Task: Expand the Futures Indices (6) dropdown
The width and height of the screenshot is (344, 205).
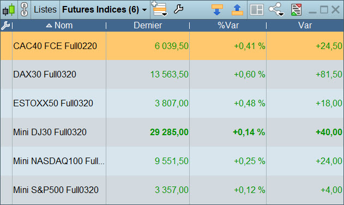Action: [x=105, y=10]
